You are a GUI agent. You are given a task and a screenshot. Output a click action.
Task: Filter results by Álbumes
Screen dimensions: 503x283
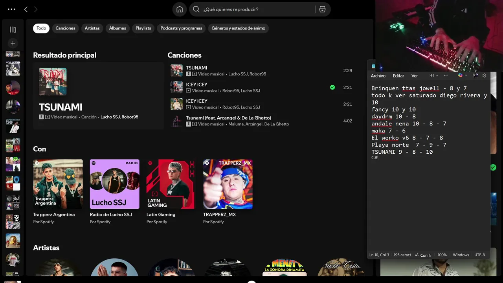point(117,28)
